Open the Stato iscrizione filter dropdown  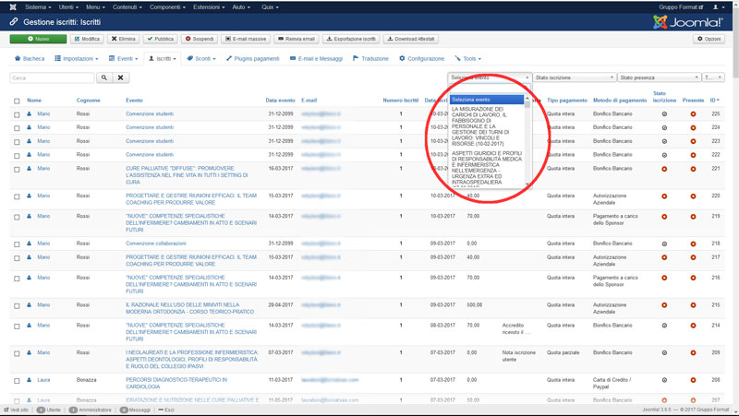574,77
